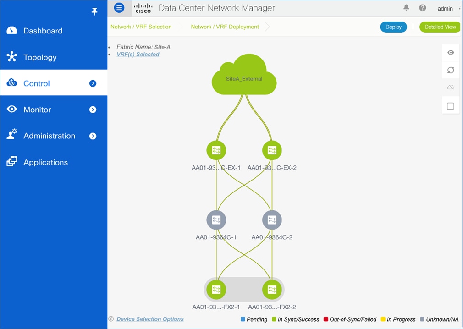
Task: Select the AA01-93...C-EX-2 switch node
Action: coord(272,150)
